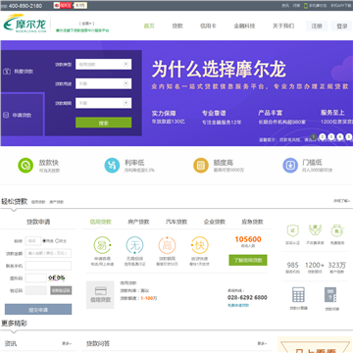The height and width of the screenshot is (353, 353).
Task: Click the 免费申请贷款 link
Action: coord(238,305)
